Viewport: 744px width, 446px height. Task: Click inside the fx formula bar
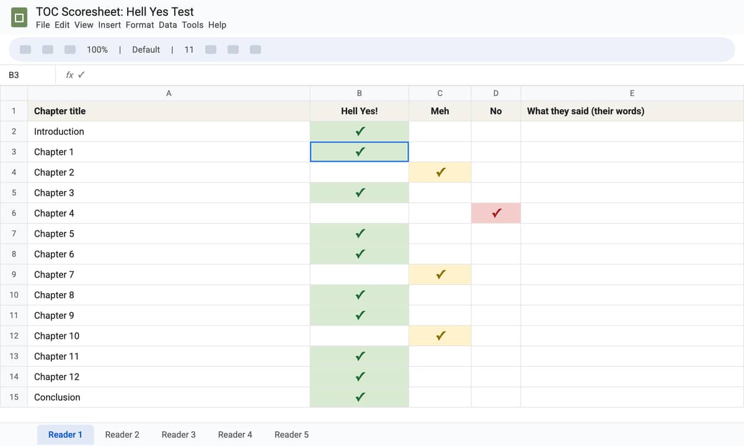point(400,75)
